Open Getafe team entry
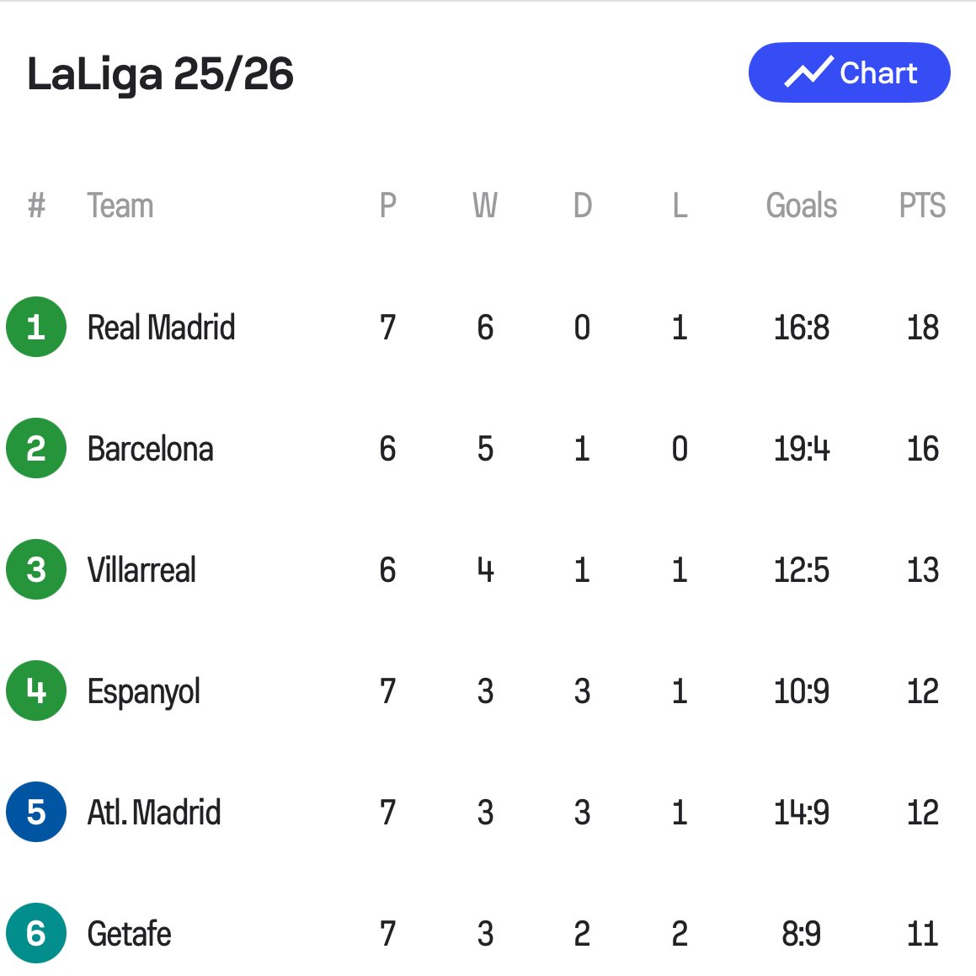Screen dimensions: 976x976 click(129, 934)
